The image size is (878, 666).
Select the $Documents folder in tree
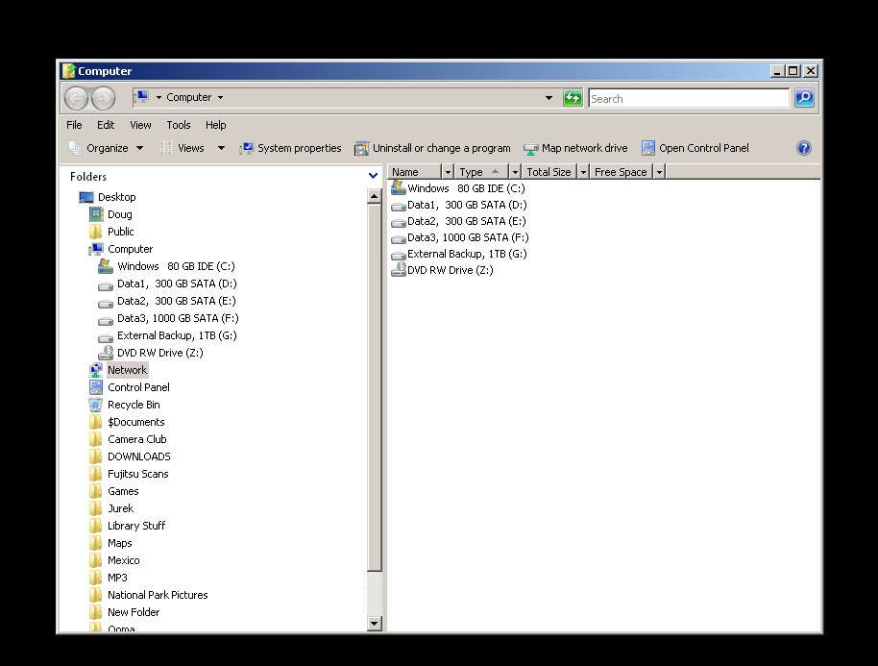pos(136,422)
